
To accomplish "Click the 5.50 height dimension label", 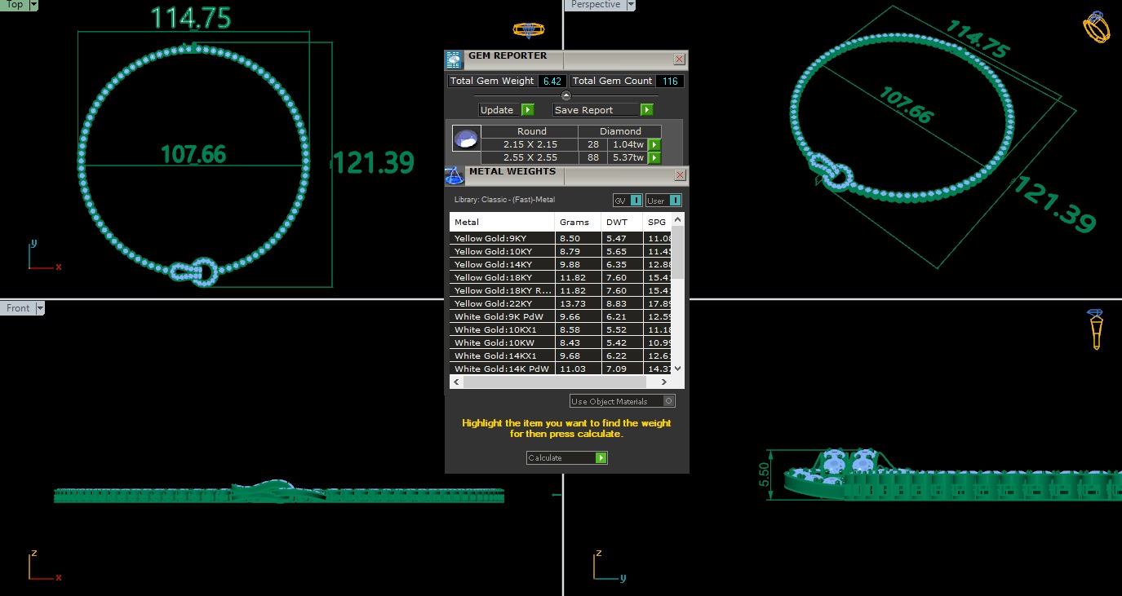I will 764,473.
